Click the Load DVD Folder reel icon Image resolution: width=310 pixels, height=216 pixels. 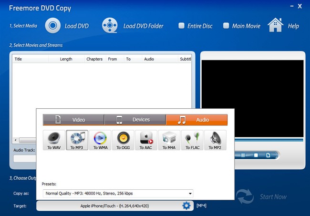[x=110, y=25]
